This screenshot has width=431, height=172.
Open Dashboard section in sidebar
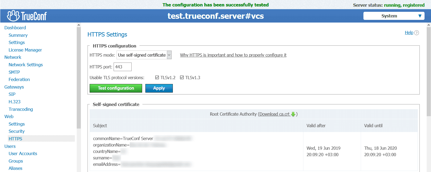(15, 28)
